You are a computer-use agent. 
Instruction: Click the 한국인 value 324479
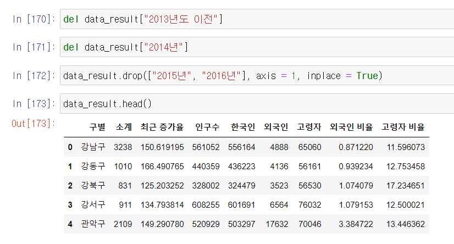(241, 186)
